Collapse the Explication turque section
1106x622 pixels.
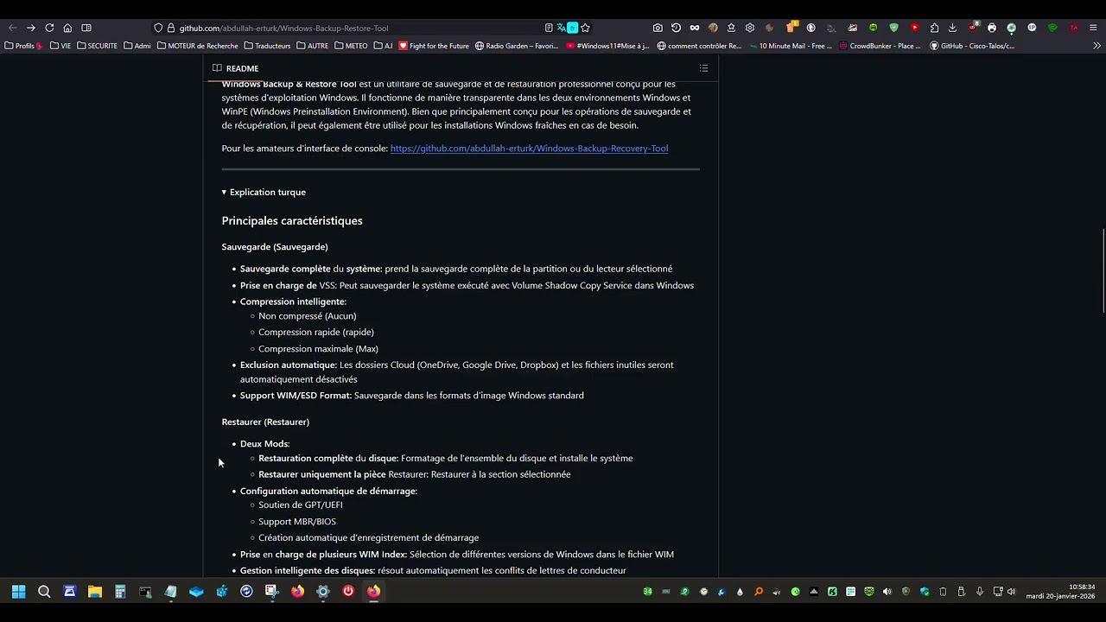(264, 192)
